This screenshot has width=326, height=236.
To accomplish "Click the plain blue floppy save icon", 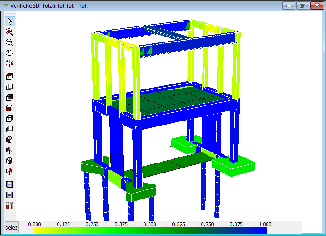I will pos(10,184).
